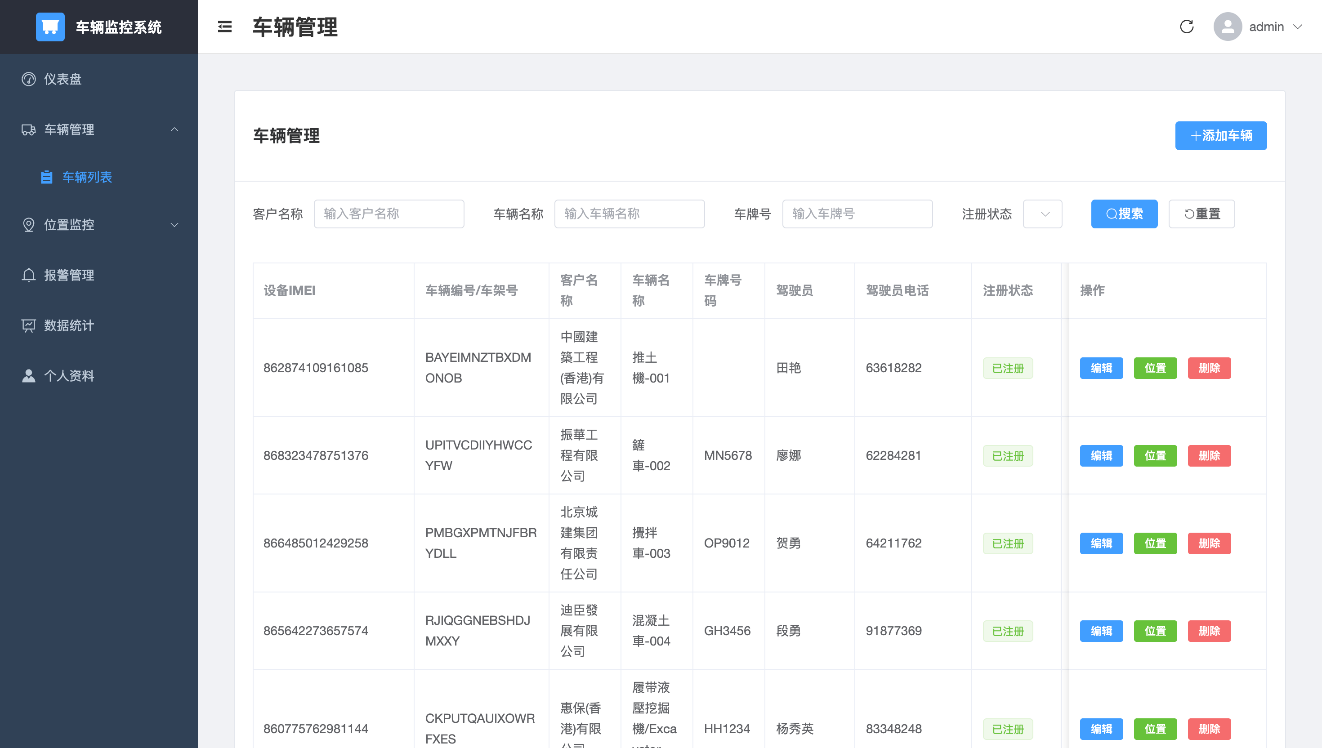Click 位置 for vehicle MN5678
This screenshot has width=1322, height=748.
(x=1155, y=456)
